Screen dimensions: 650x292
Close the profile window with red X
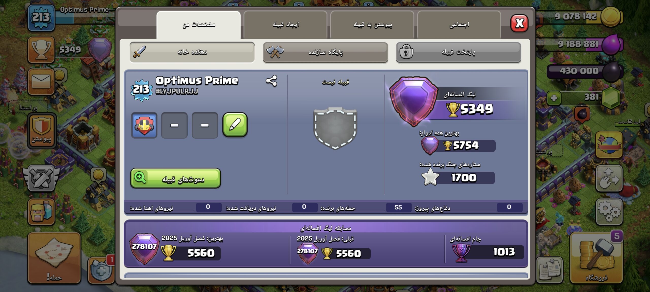(x=519, y=23)
